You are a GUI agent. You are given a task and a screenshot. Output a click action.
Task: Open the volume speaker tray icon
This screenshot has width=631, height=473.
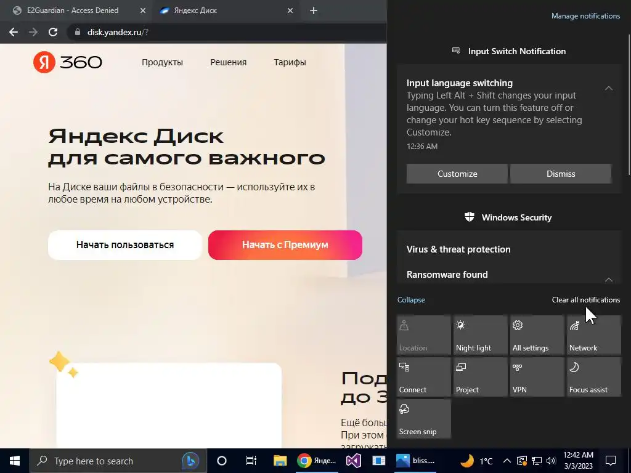[551, 461]
